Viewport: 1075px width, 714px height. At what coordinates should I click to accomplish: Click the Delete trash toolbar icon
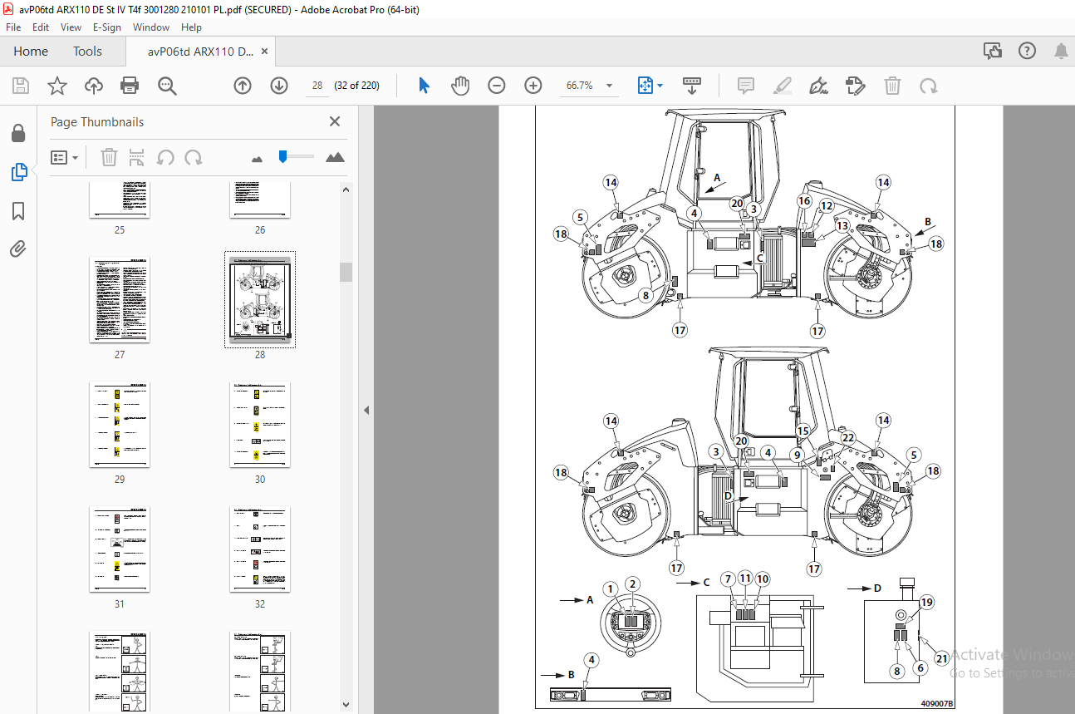(x=892, y=86)
